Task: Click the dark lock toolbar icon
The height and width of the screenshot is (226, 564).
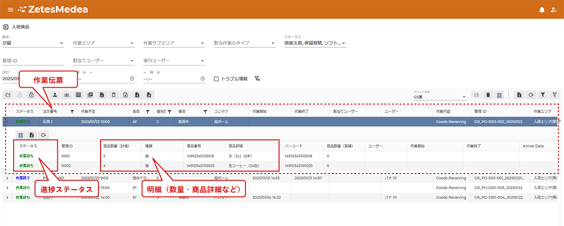Action: click(x=31, y=95)
